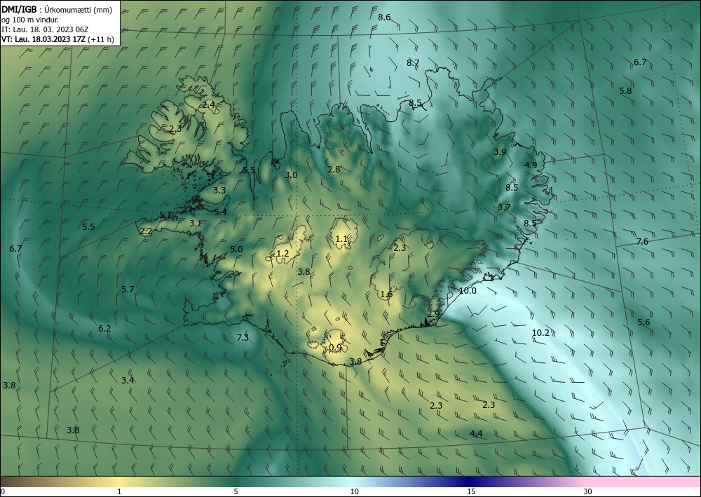Select the 5.8 value label
This screenshot has height=497, width=701.
[x=625, y=90]
